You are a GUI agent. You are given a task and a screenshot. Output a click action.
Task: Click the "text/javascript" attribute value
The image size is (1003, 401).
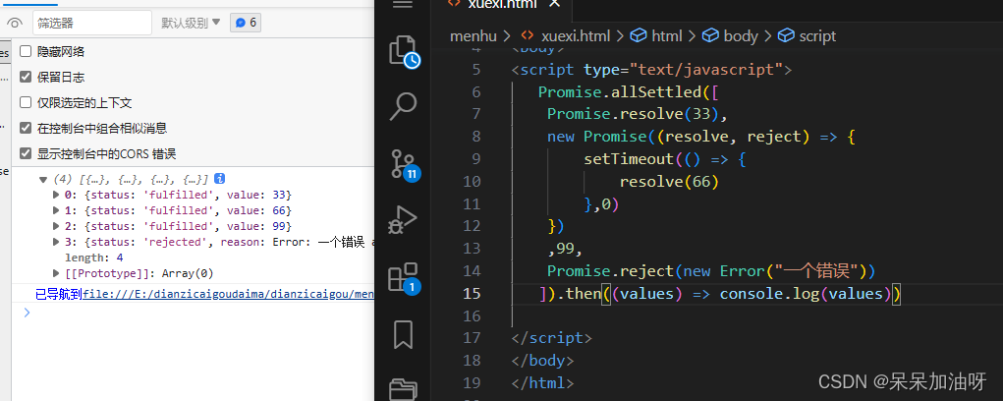706,70
